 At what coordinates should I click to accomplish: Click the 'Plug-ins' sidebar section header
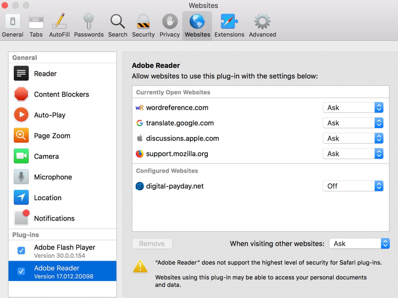[x=26, y=235]
